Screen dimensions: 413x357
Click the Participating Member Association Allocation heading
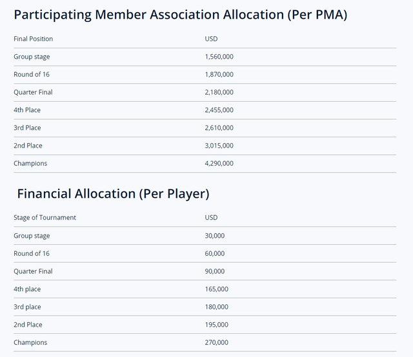pyautogui.click(x=181, y=15)
